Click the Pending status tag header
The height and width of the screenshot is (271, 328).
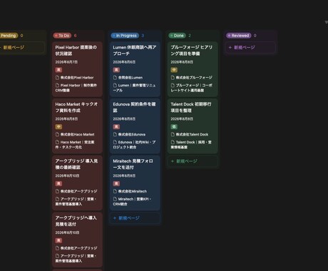pos(9,36)
